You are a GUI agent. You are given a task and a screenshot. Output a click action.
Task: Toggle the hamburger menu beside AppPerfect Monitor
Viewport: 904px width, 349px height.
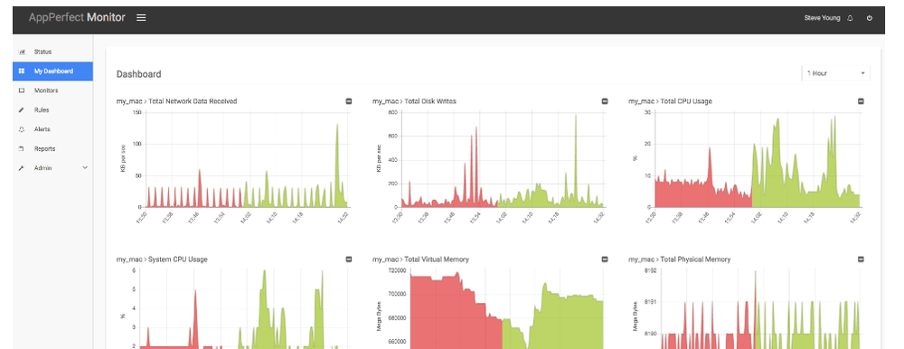(x=141, y=18)
